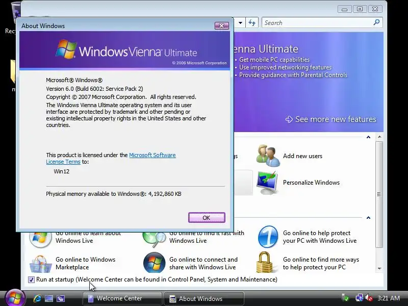Click the scrollbar up arrow in Welcome Center

(x=379, y=137)
